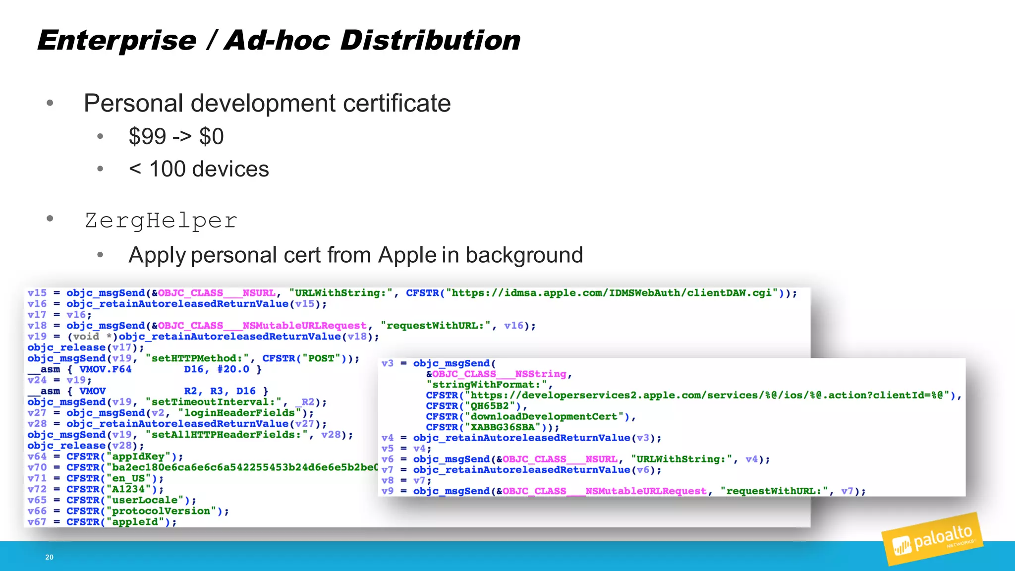Click the slide number 20

[49, 557]
